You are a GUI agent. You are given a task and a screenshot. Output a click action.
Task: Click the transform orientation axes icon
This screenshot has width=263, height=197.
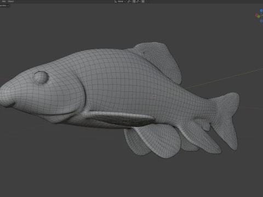[x=116, y=2]
